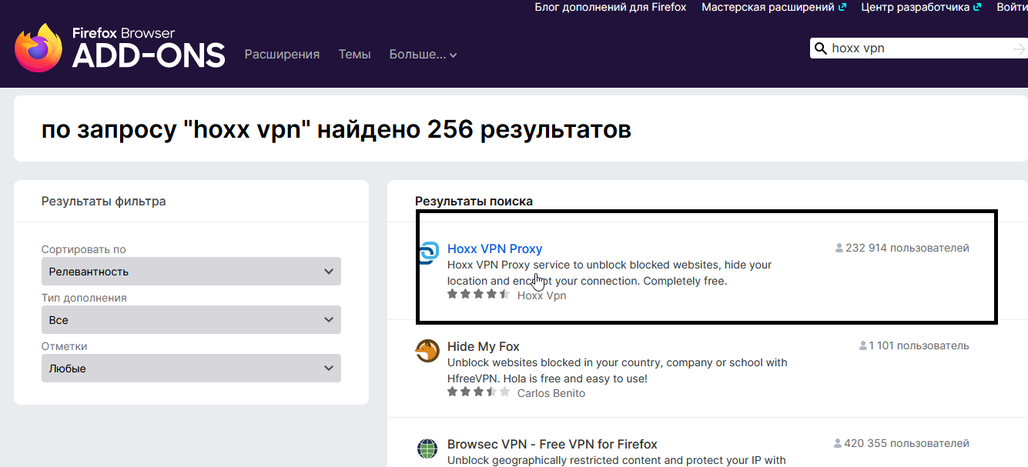Click the Hoxx VPN Proxy star rating

click(478, 295)
